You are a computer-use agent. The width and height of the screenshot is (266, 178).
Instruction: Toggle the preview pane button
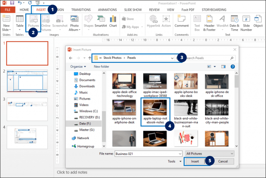(x=223, y=66)
